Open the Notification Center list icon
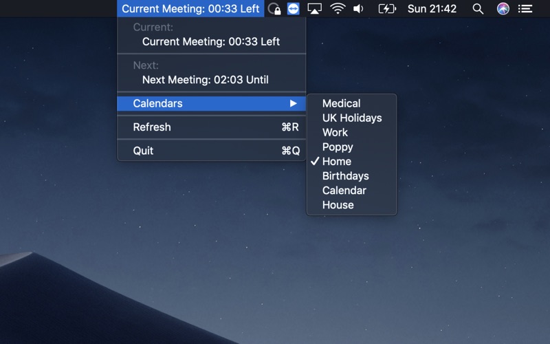 pos(525,8)
